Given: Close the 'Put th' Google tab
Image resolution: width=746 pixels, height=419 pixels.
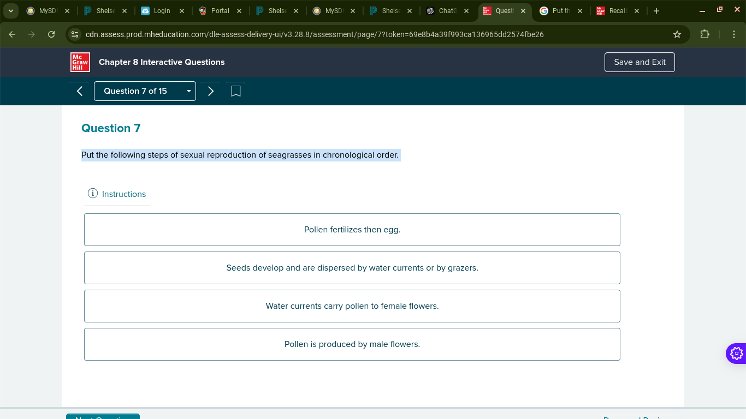Looking at the screenshot, I should pyautogui.click(x=579, y=11).
